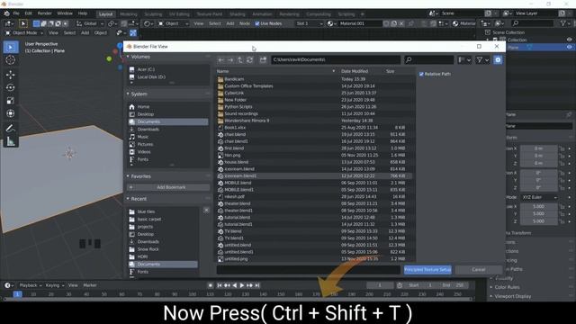
Task: Select the Measure tool
Action: click(x=11, y=141)
